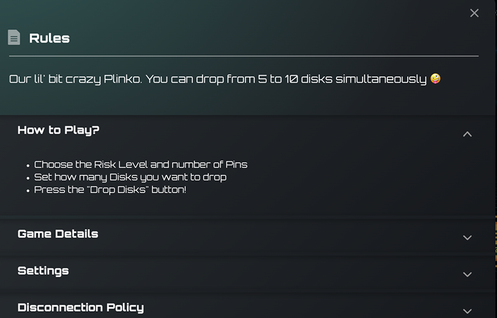Expand Disconnection Policy using its chevron
The width and height of the screenshot is (497, 318).
(467, 312)
